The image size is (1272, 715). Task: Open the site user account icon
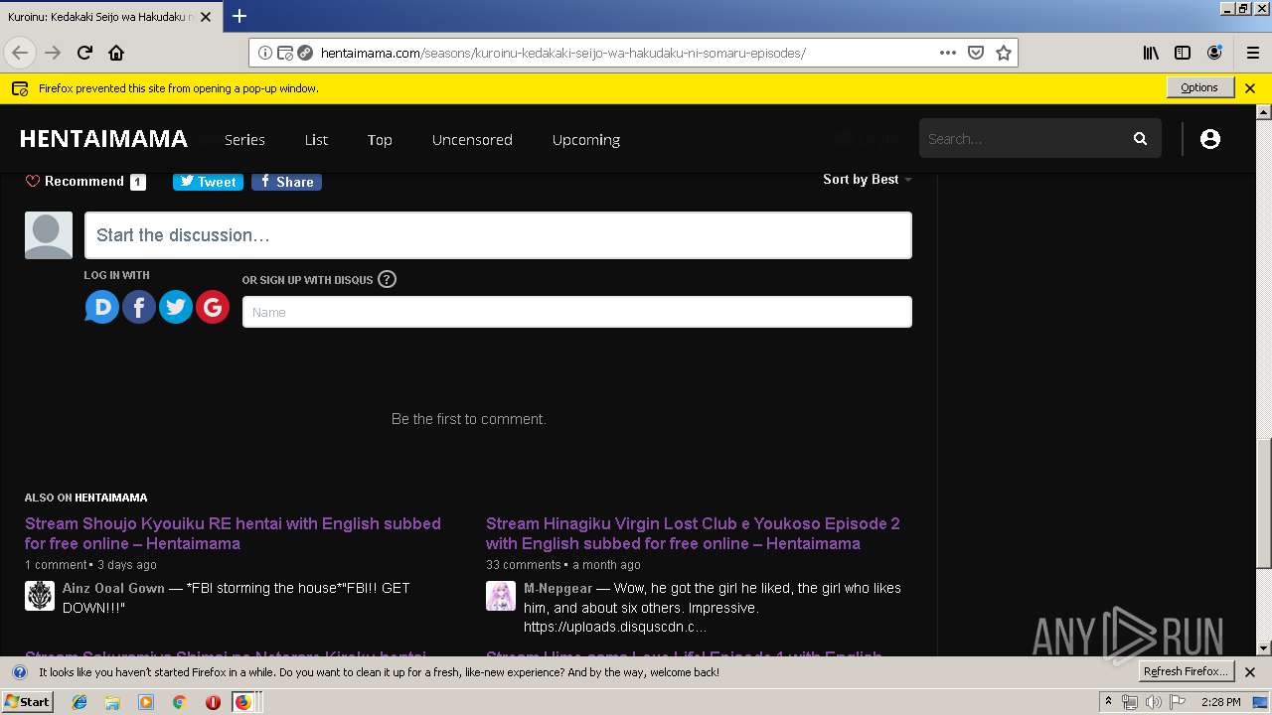1209,139
